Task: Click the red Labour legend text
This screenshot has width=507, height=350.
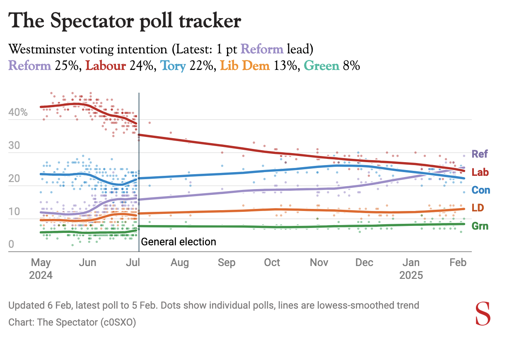Action: coord(106,66)
